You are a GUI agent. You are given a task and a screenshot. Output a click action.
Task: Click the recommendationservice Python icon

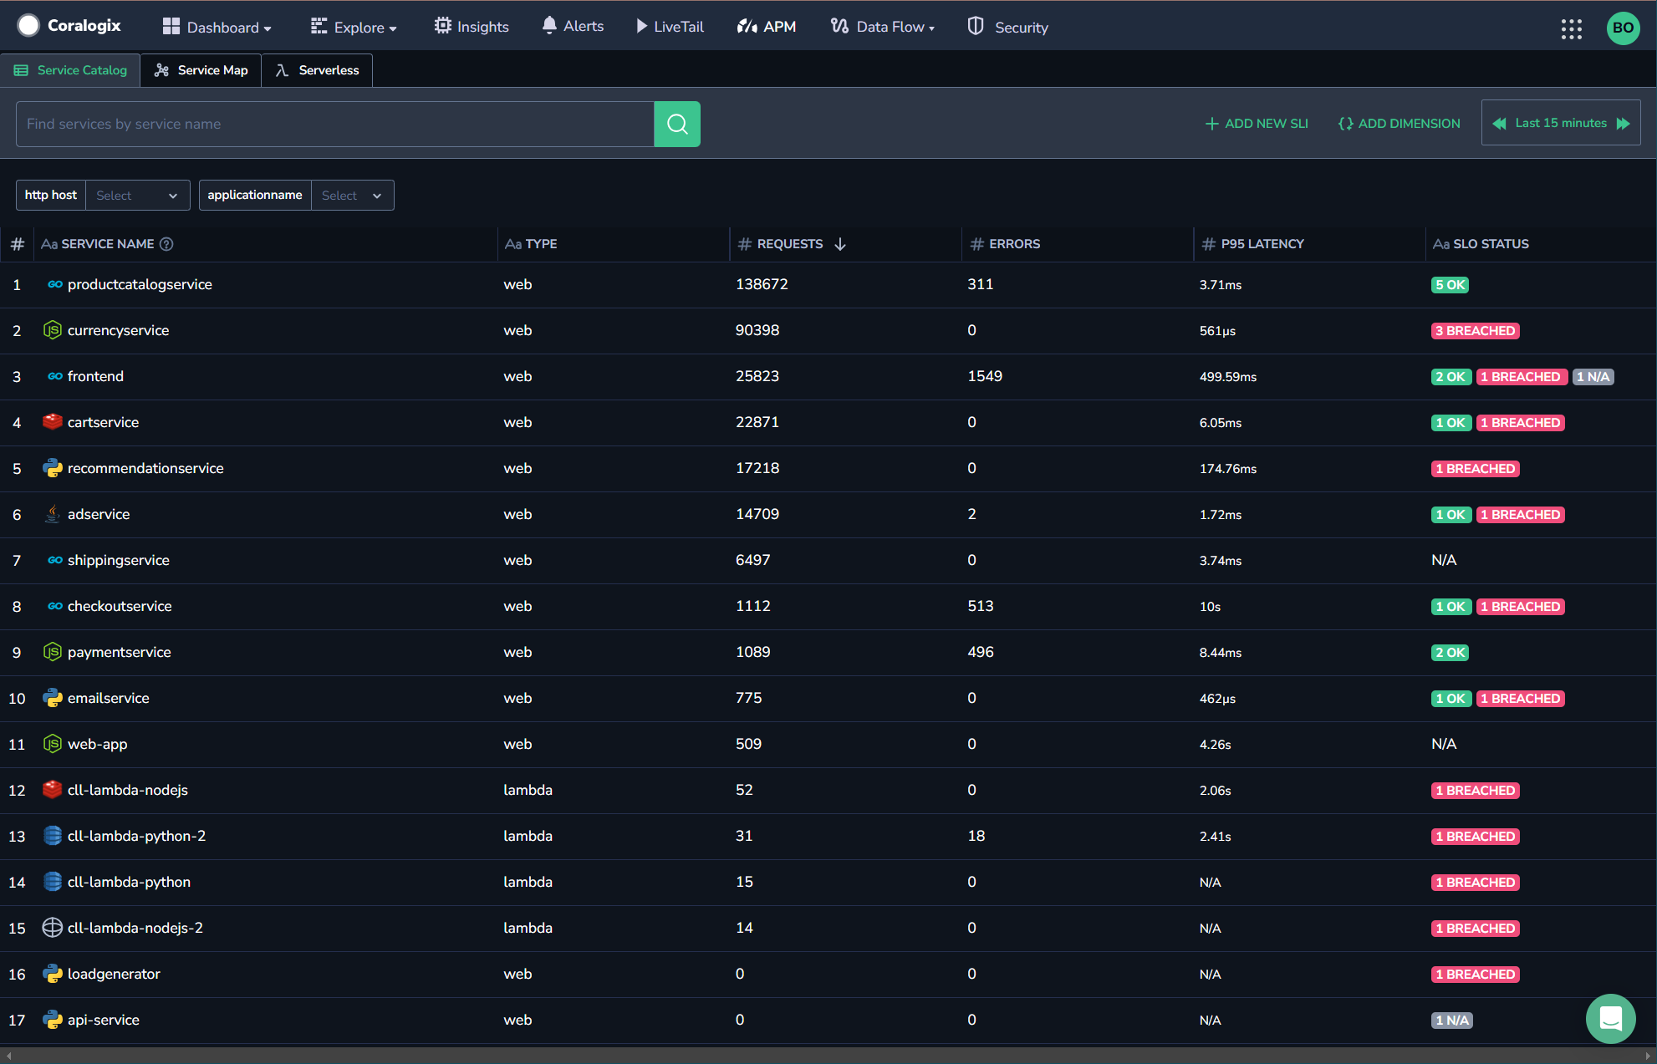point(53,468)
